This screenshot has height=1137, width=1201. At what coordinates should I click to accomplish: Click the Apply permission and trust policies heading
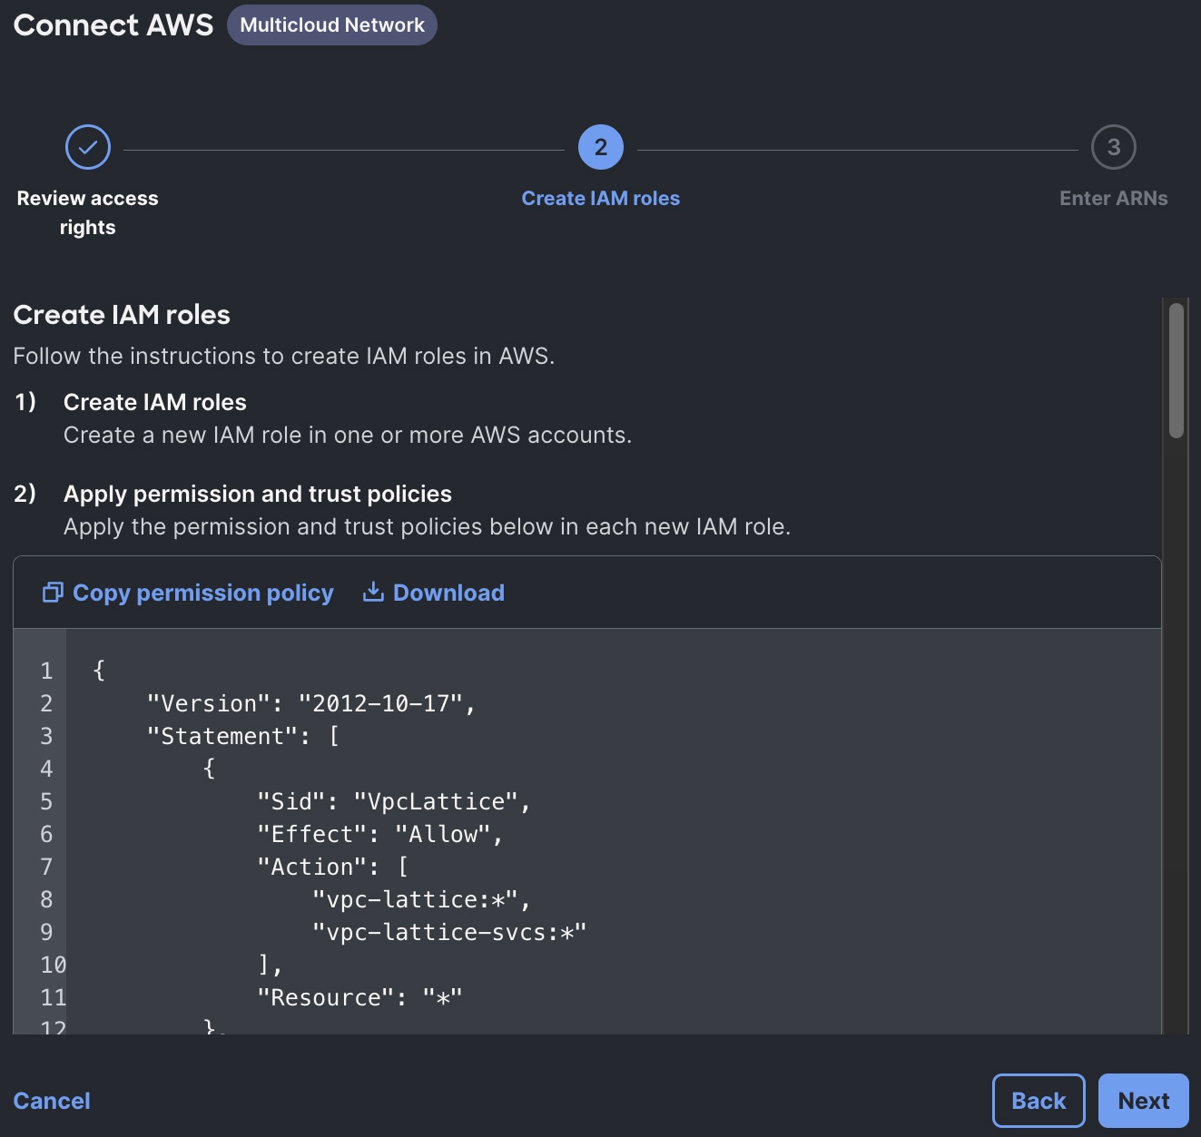[x=258, y=494]
